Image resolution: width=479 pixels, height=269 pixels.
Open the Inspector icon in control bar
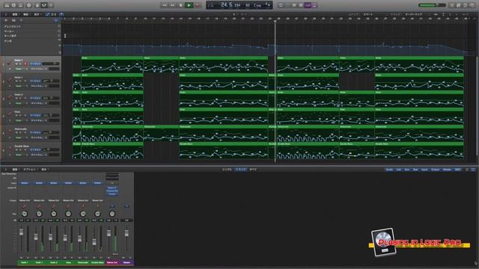[x=13, y=5]
